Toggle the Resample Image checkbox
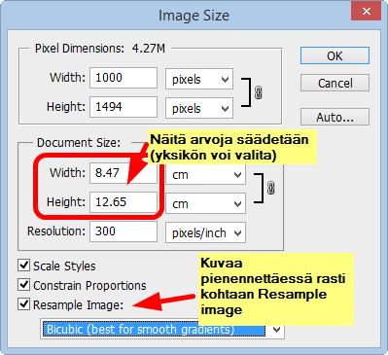 tap(23, 304)
